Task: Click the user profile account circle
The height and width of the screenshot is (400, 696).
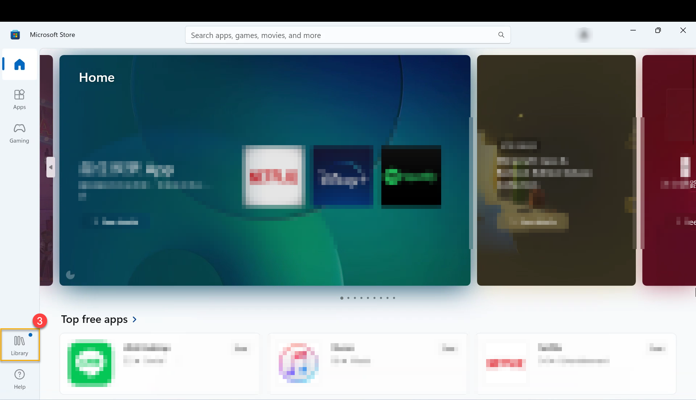Action: coord(583,34)
